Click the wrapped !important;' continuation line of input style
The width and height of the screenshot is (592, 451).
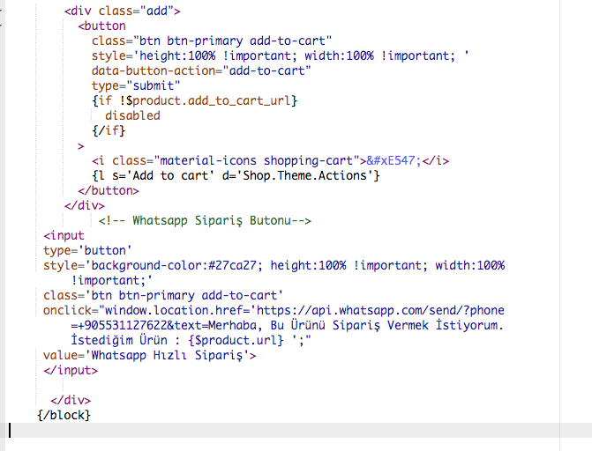[112, 281]
